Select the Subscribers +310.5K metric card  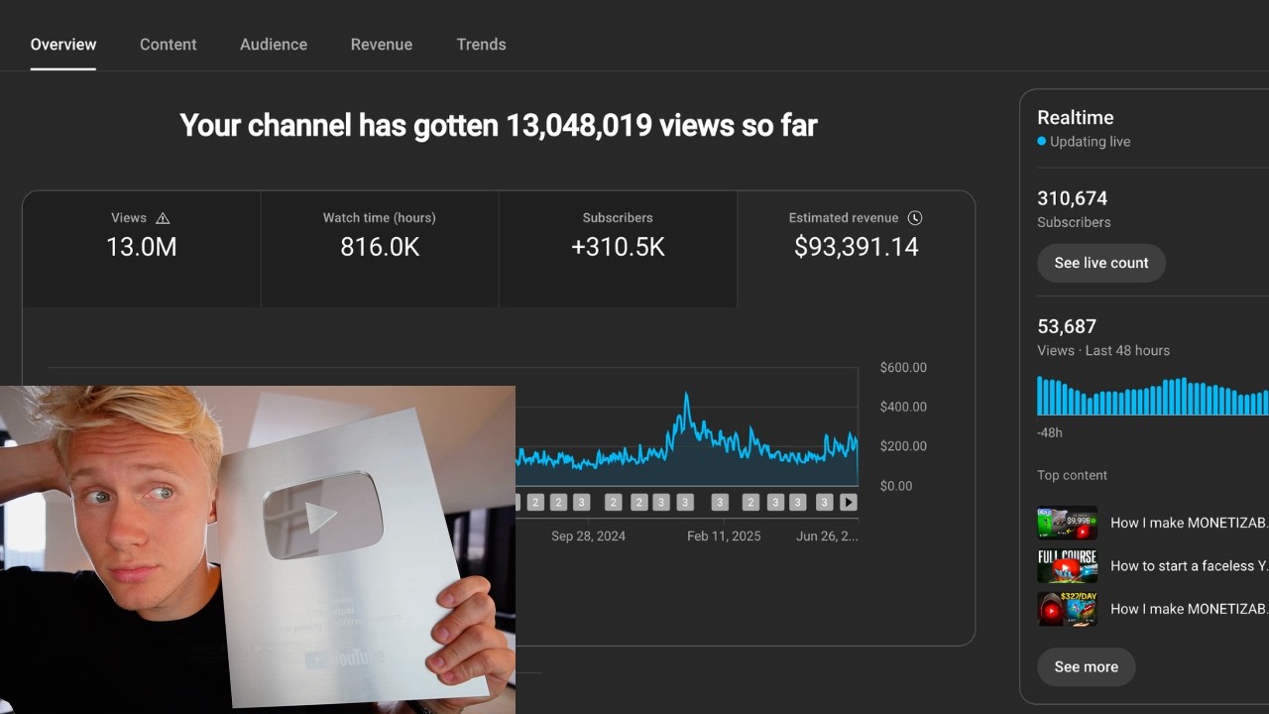click(618, 249)
